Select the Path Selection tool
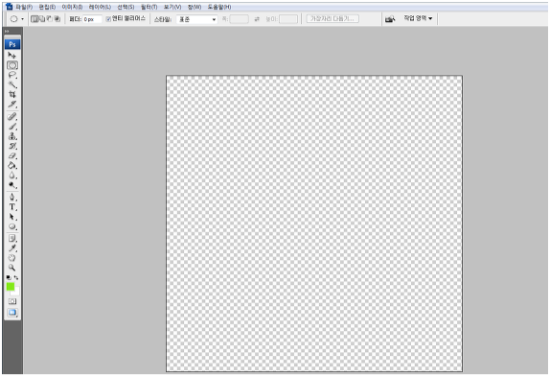Image resolution: width=550 pixels, height=376 pixels. point(12,217)
